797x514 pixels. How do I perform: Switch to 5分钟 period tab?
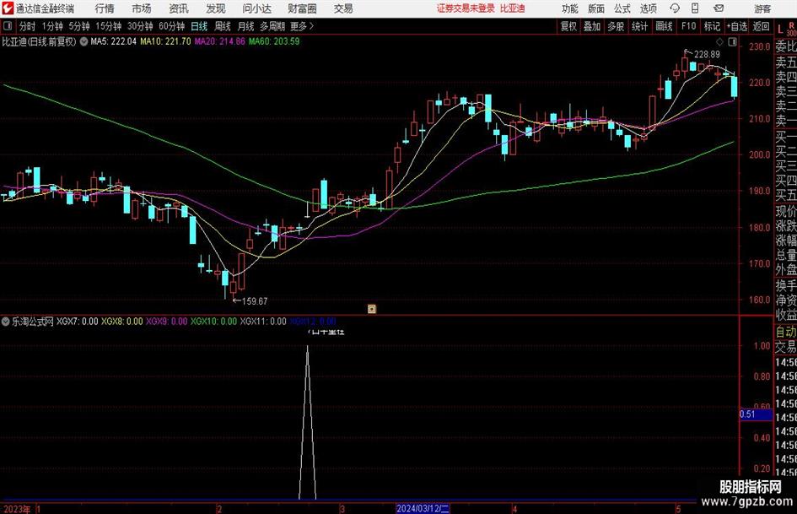click(x=79, y=26)
